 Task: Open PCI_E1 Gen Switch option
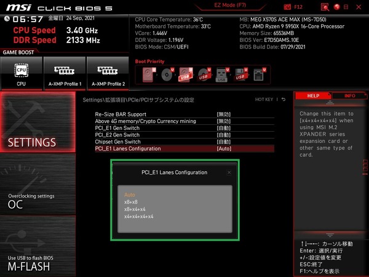pos(184,128)
